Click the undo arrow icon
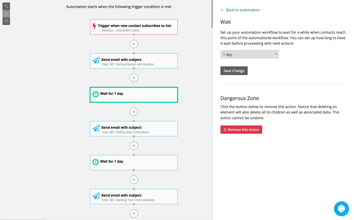This screenshot has width=354, height=220. (x=6, y=6)
